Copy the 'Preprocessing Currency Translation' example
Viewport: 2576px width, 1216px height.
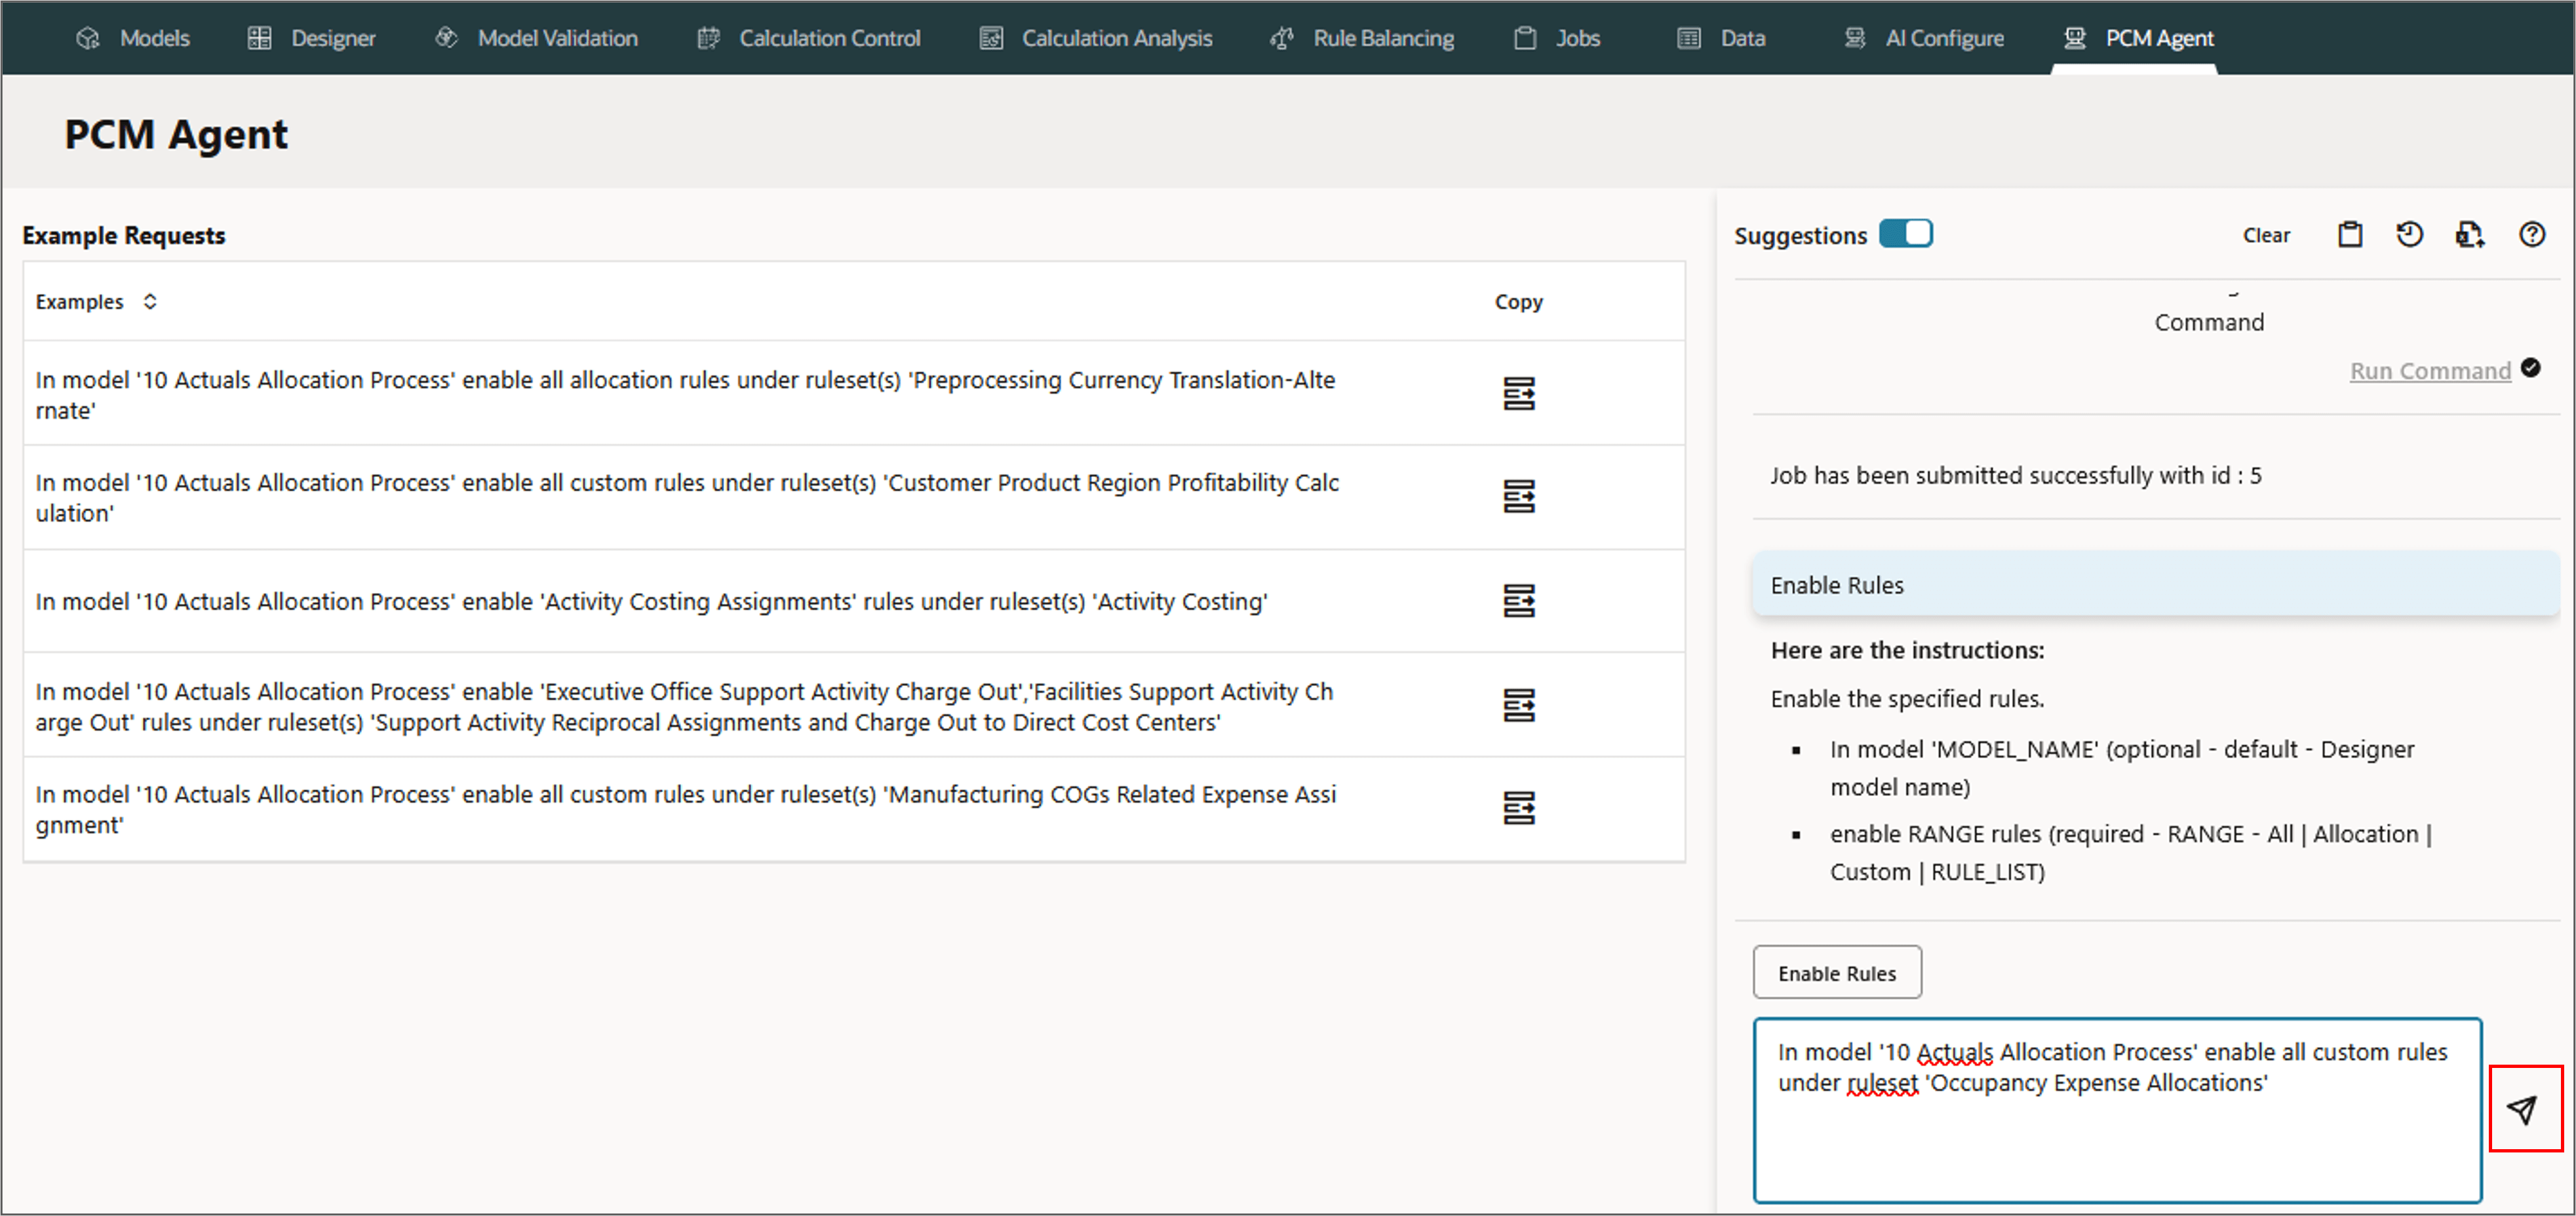tap(1518, 394)
